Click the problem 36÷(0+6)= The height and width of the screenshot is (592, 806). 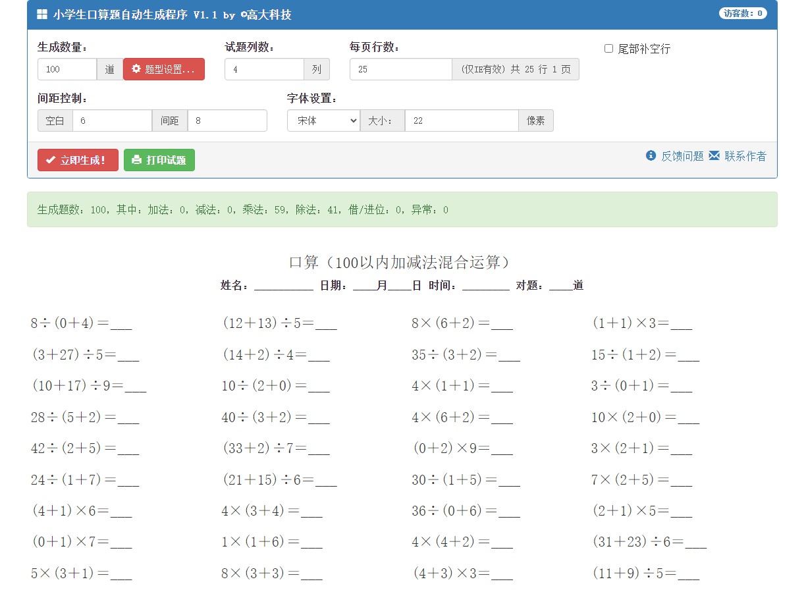point(466,510)
